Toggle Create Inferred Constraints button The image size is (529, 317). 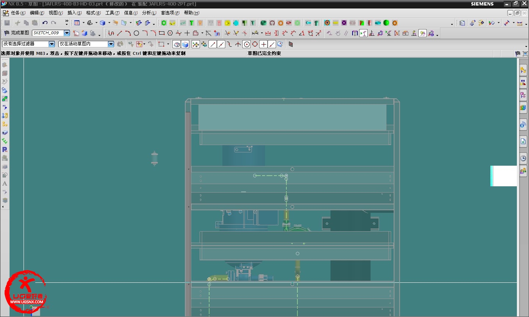click(423, 33)
